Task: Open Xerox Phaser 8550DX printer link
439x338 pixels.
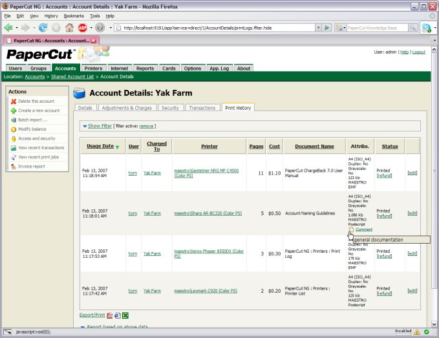Action: click(x=209, y=254)
